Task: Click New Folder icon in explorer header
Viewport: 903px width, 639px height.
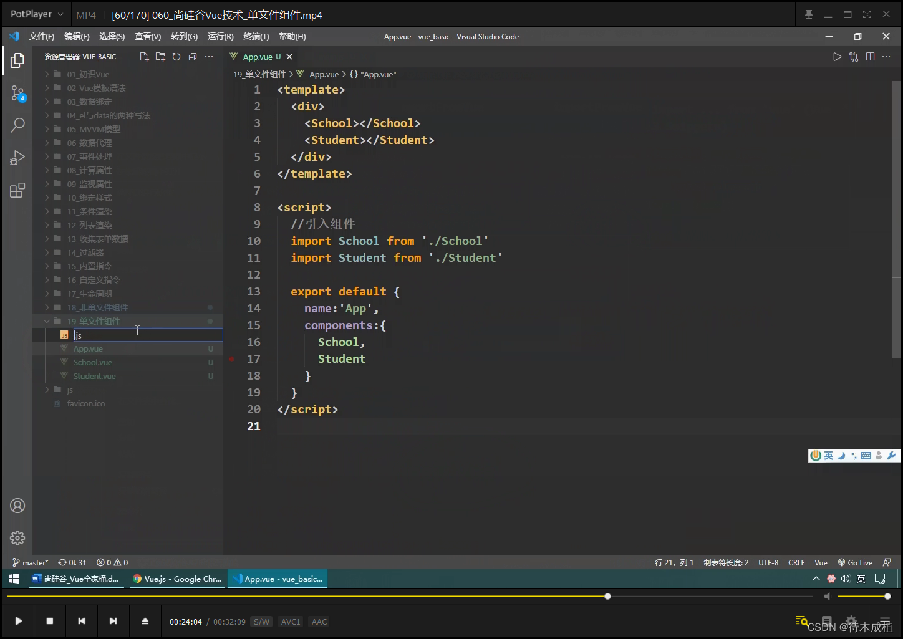Action: pos(160,57)
